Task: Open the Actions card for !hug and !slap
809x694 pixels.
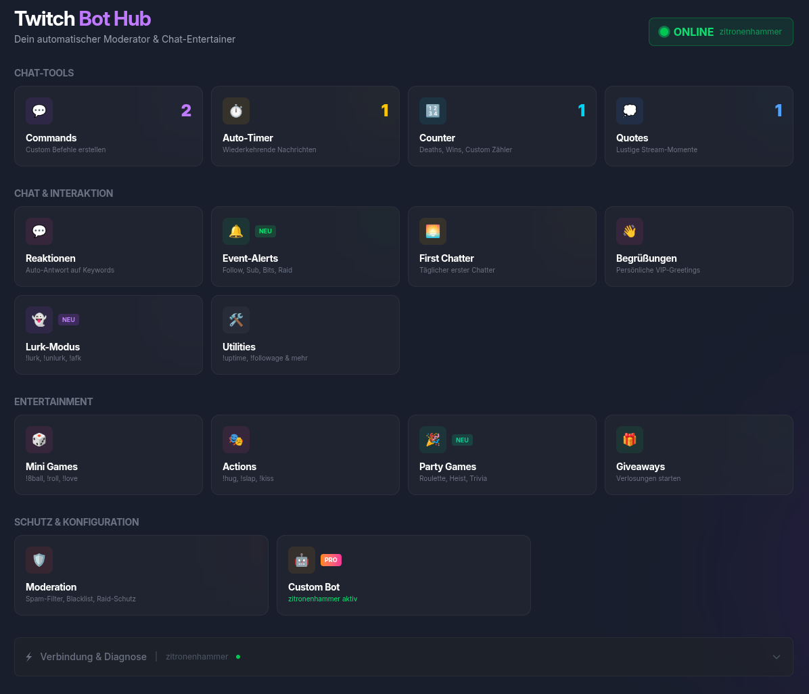Action: click(305, 455)
